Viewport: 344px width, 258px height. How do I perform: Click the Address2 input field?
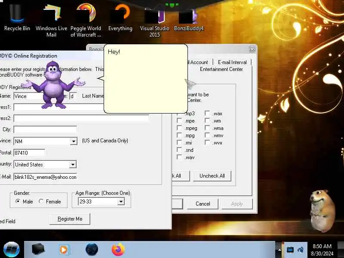point(81,118)
